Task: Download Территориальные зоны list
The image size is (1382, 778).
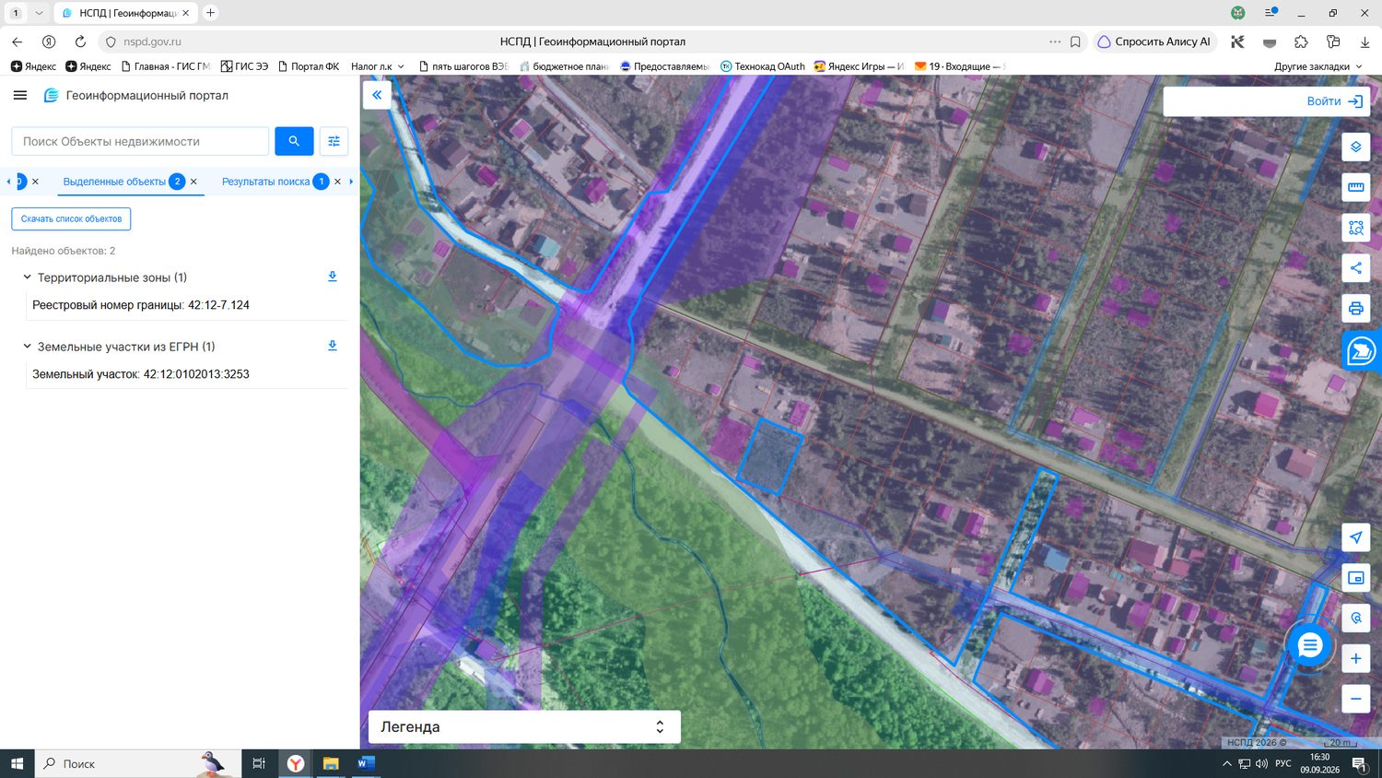Action: click(333, 277)
